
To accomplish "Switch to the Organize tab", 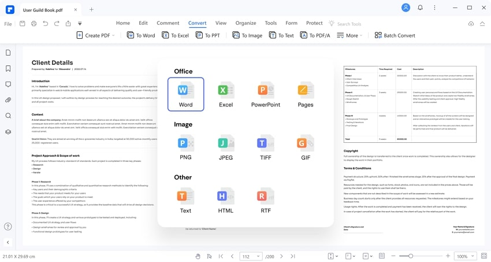I will 246,23.
